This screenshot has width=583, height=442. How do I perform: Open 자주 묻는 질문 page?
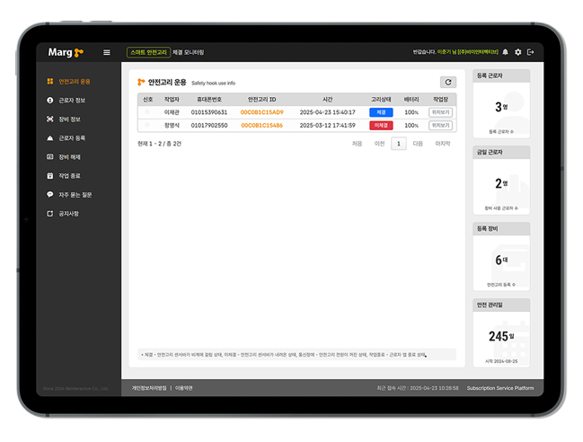tap(75, 194)
